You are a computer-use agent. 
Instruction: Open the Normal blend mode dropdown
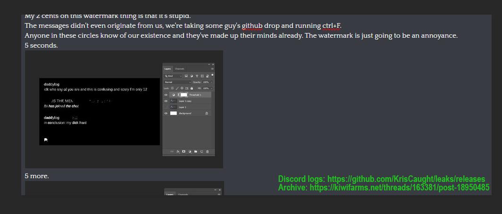pyautogui.click(x=178, y=82)
